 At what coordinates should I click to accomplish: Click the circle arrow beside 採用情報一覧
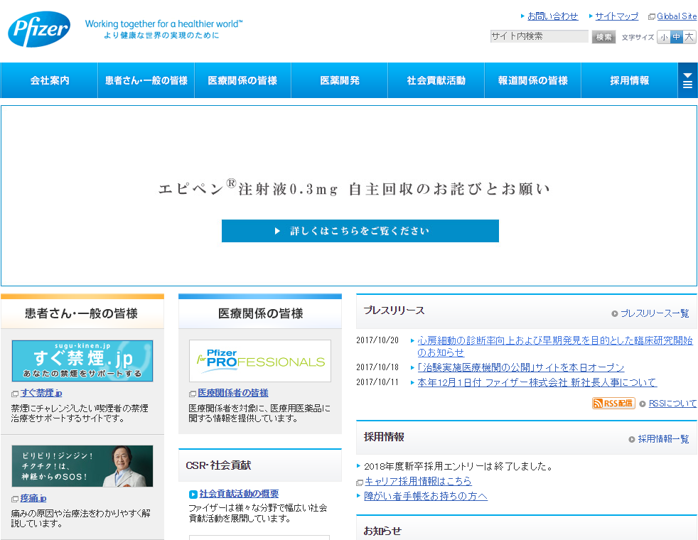[632, 440]
